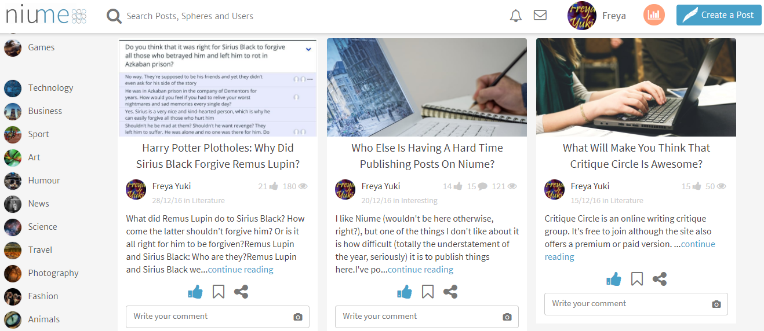Open the Humour sphere icon
The height and width of the screenshot is (331, 764).
13,181
